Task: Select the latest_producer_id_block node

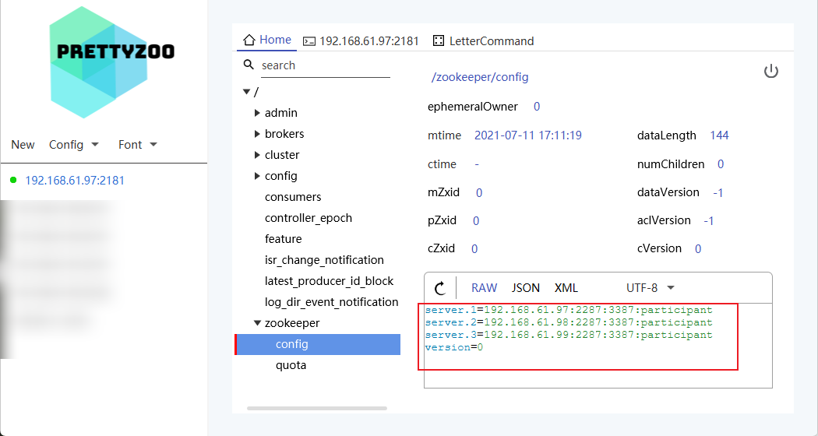Action: point(330,281)
